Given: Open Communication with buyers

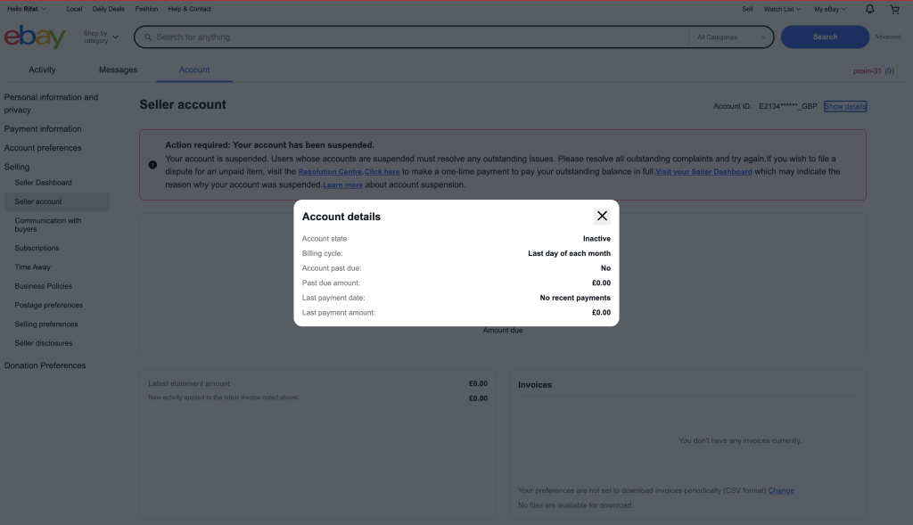Looking at the screenshot, I should pos(48,225).
